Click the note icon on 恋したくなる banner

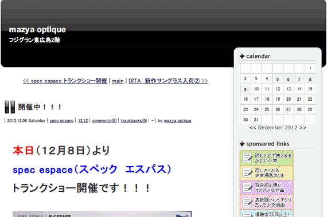(x=247, y=173)
